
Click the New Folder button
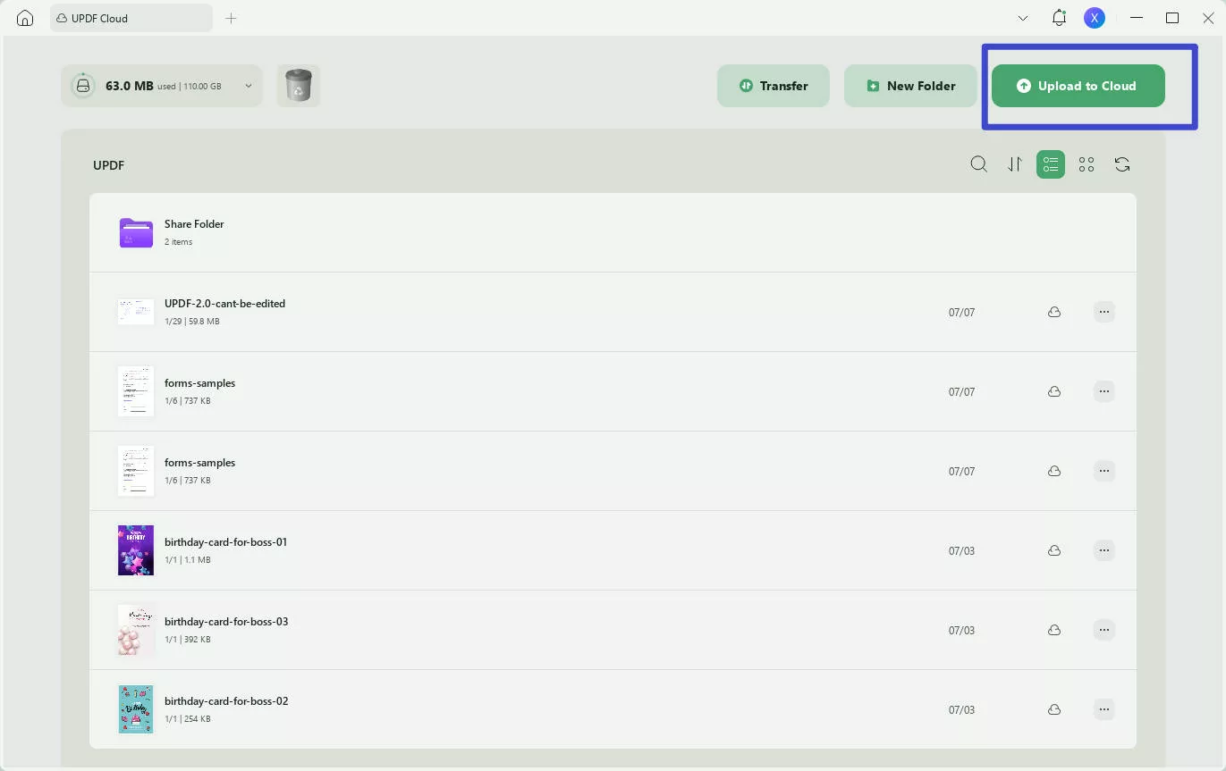click(910, 86)
